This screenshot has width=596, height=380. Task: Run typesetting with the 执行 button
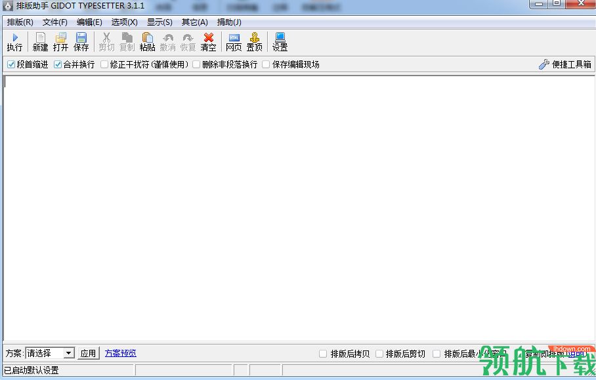point(14,42)
